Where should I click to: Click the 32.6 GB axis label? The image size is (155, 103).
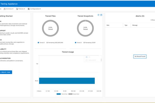coord(99,91)
